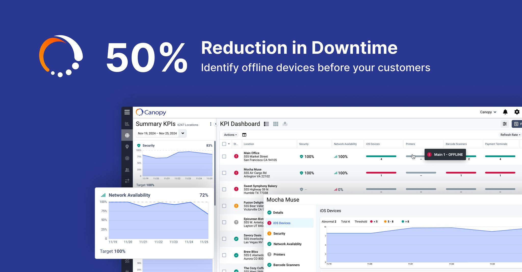Click the chip devices icon in the sidebar
This screenshot has height=272, width=522.
pos(127,158)
